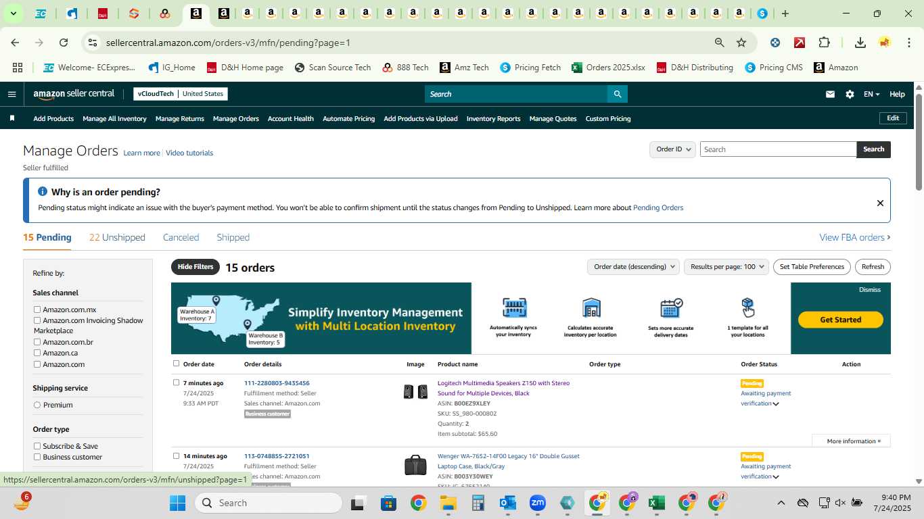The height and width of the screenshot is (519, 924).
Task: Click the order search input field
Action: point(778,149)
